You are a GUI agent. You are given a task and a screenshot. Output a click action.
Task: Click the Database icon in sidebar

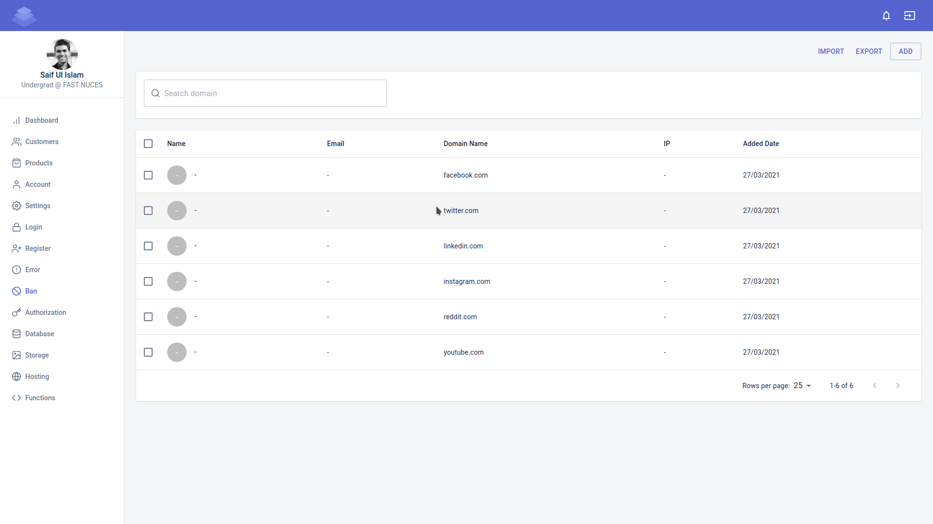(16, 334)
